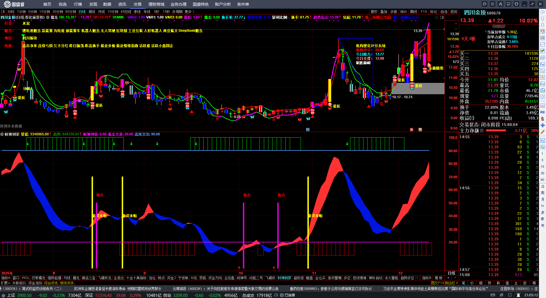
Task: Click the F10 icon in right sidebar
Action: (543, 64)
